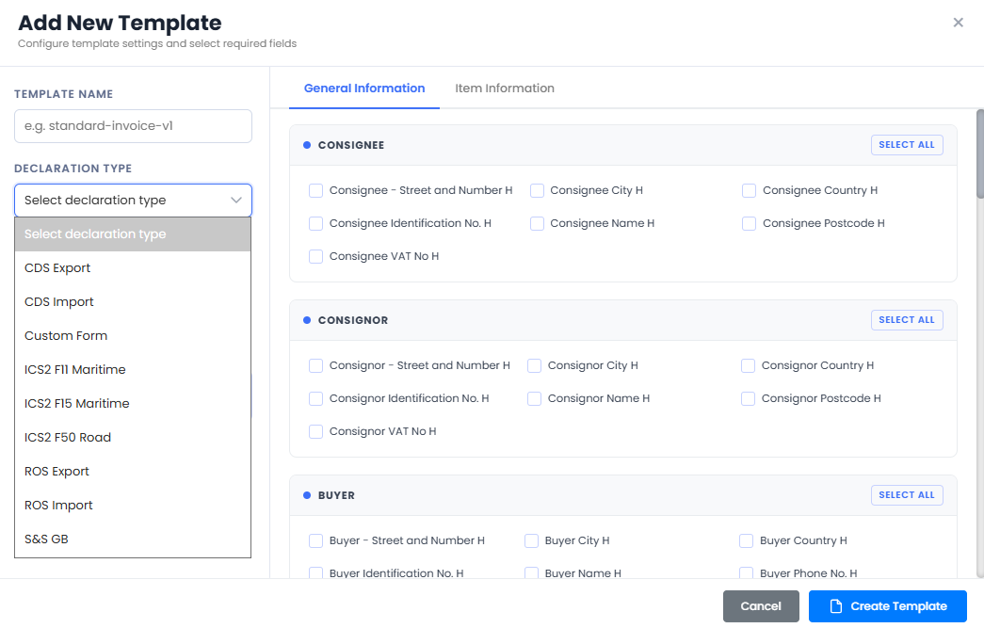The image size is (984, 628).
Task: Check Consignor Name H checkbox
Action: point(535,399)
